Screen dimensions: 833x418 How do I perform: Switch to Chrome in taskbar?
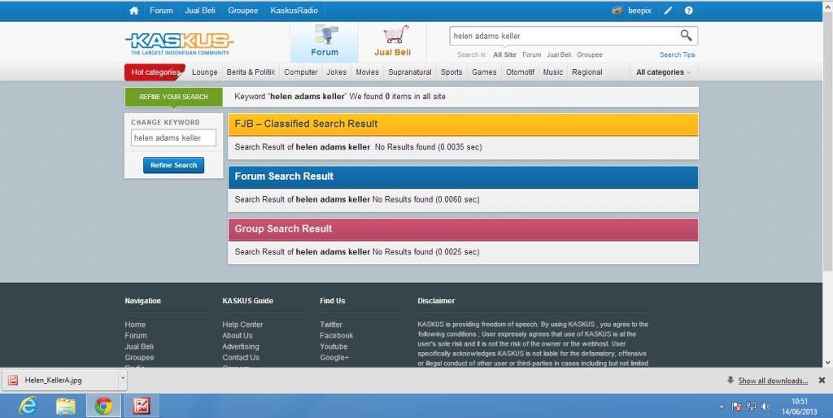tap(103, 407)
